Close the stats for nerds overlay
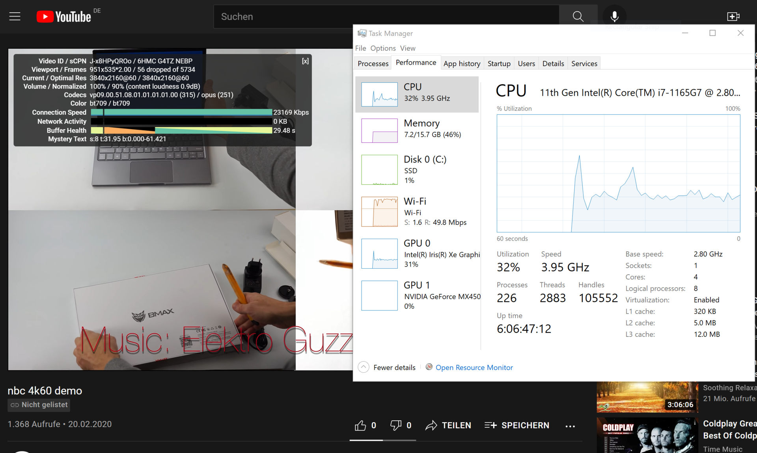 (x=305, y=61)
